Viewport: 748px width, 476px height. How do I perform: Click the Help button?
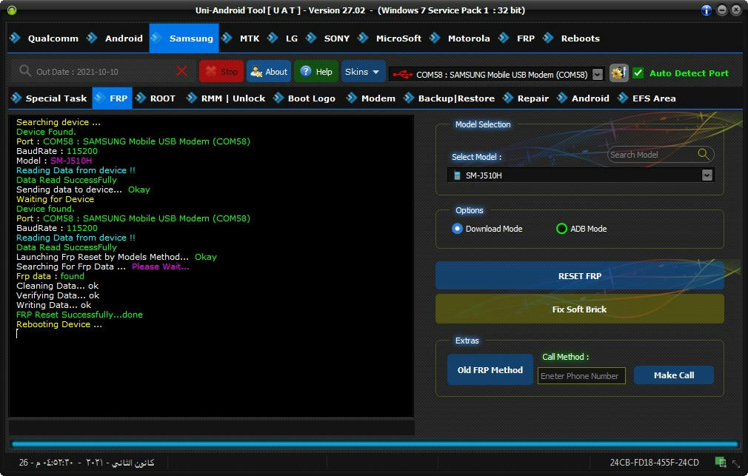tap(316, 72)
